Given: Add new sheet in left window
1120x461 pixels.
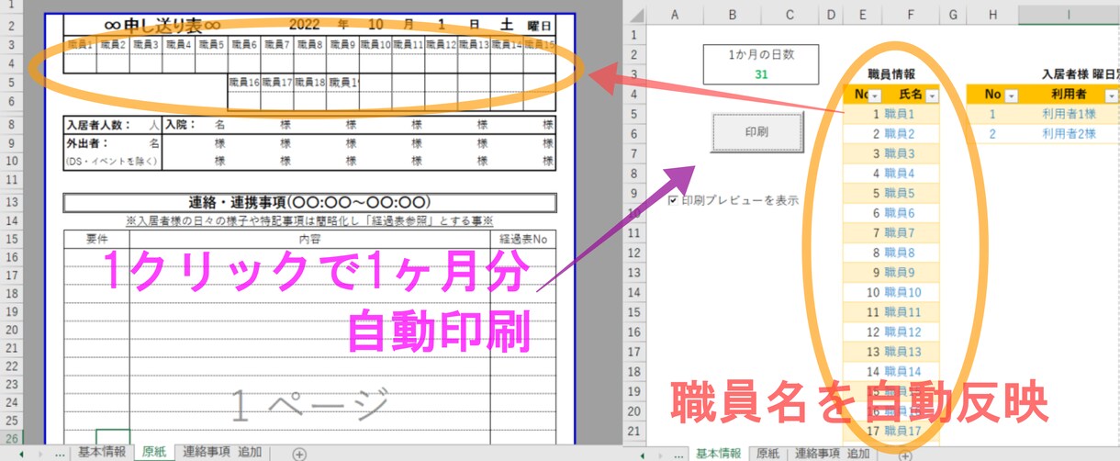Looking at the screenshot, I should 298,453.
